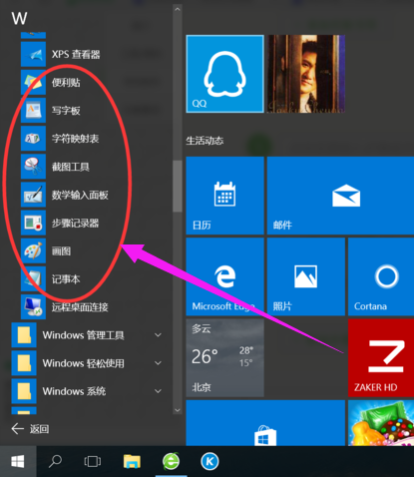Open 远程桌面连接 remote desktop
The height and width of the screenshot is (477, 414).
coord(90,306)
